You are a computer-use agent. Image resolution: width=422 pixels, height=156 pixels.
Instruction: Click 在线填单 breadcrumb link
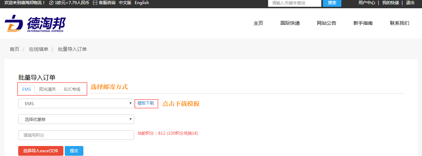click(39, 49)
